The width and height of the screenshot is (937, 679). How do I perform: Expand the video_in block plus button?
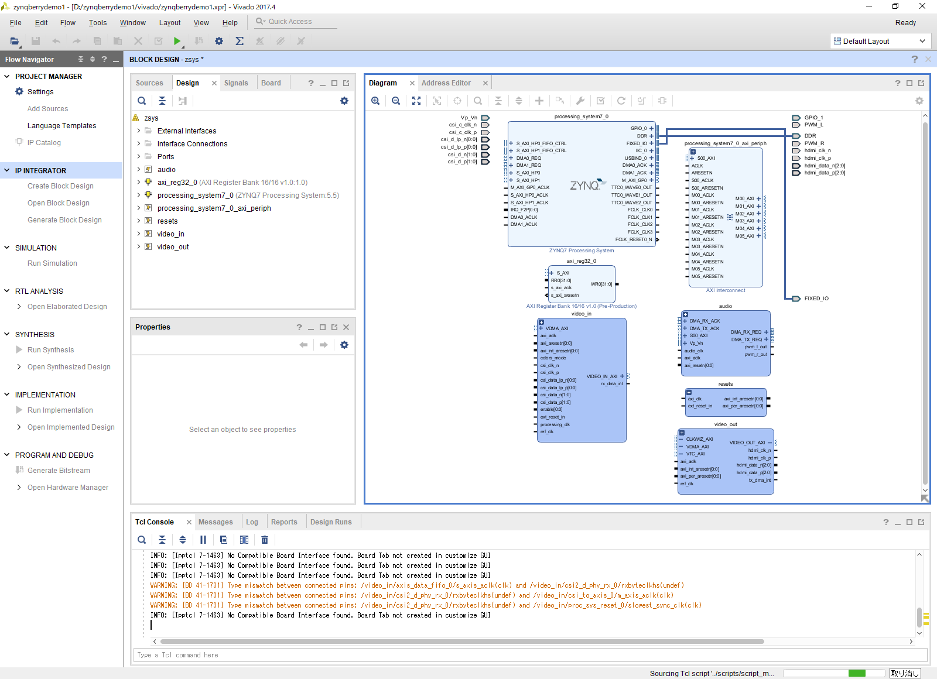pos(542,322)
